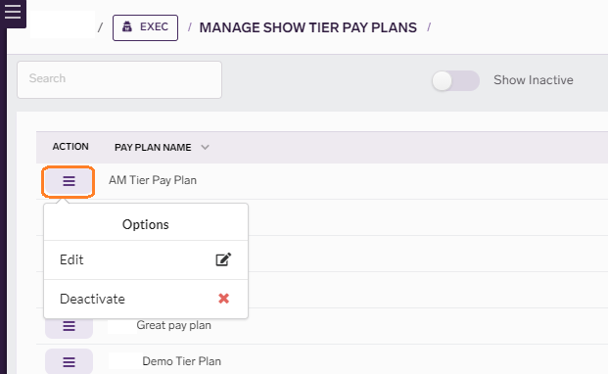608x374 pixels.
Task: Select the Great pay plan row name
Action: (x=173, y=325)
